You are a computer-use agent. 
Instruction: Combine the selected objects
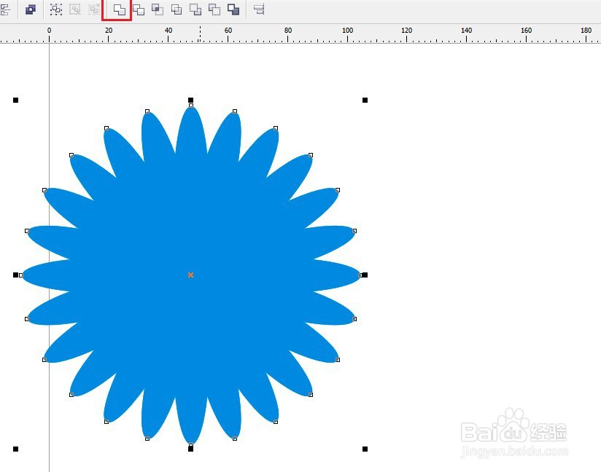[x=31, y=9]
